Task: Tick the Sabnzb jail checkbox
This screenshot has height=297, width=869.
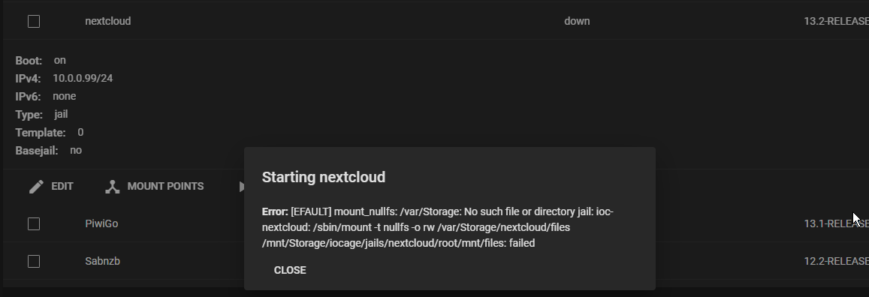Action: [x=34, y=261]
